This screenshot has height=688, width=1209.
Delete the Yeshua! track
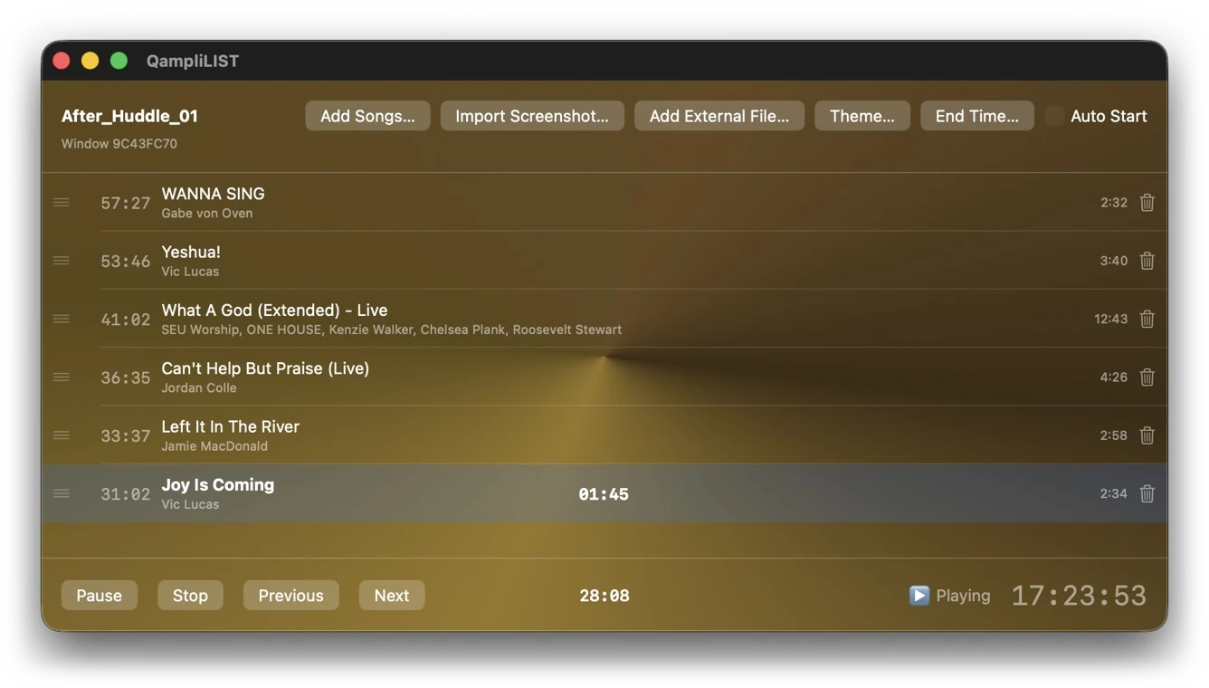click(x=1147, y=261)
